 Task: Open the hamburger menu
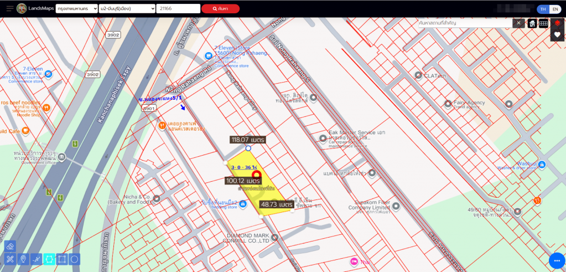[9, 8]
